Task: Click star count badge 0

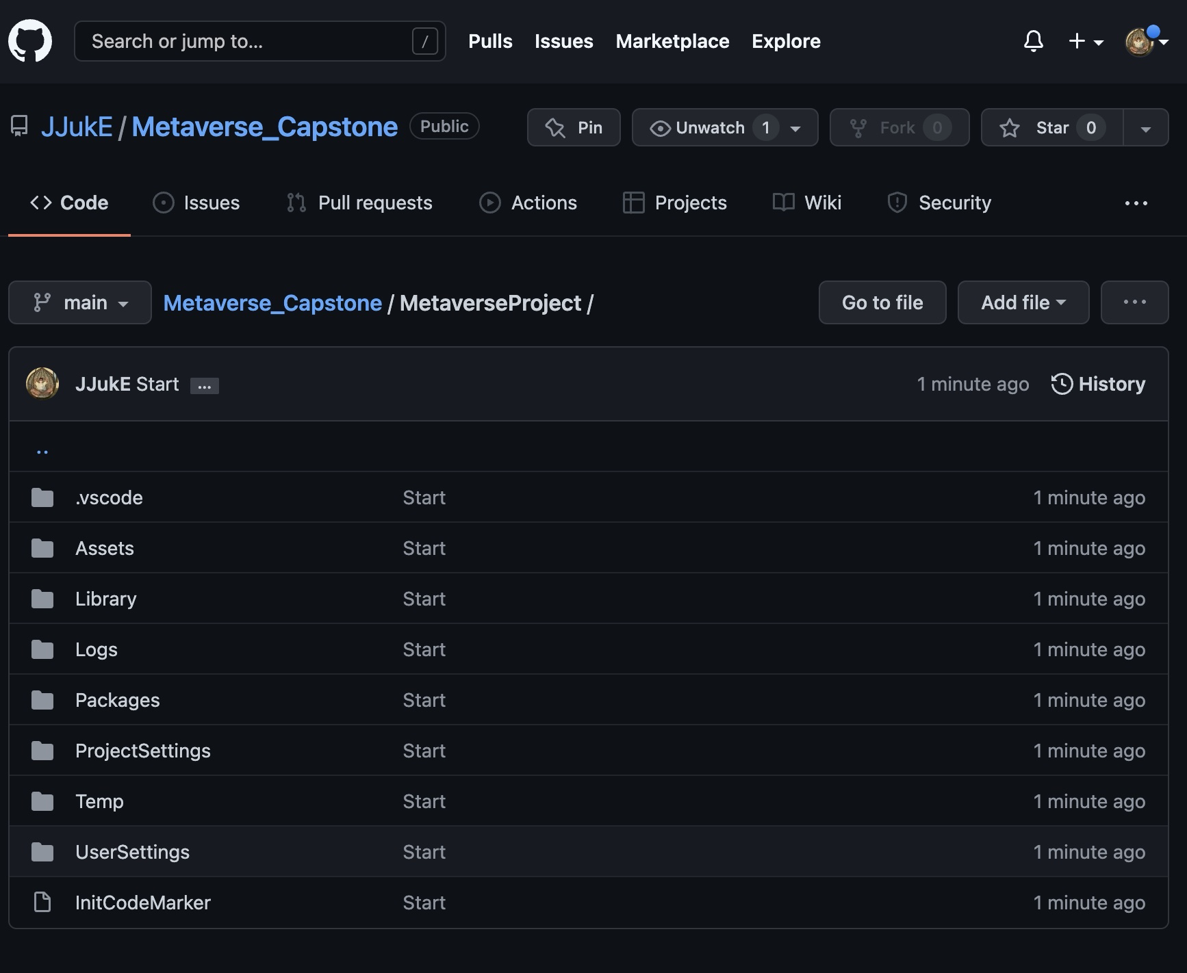Action: click(x=1091, y=128)
